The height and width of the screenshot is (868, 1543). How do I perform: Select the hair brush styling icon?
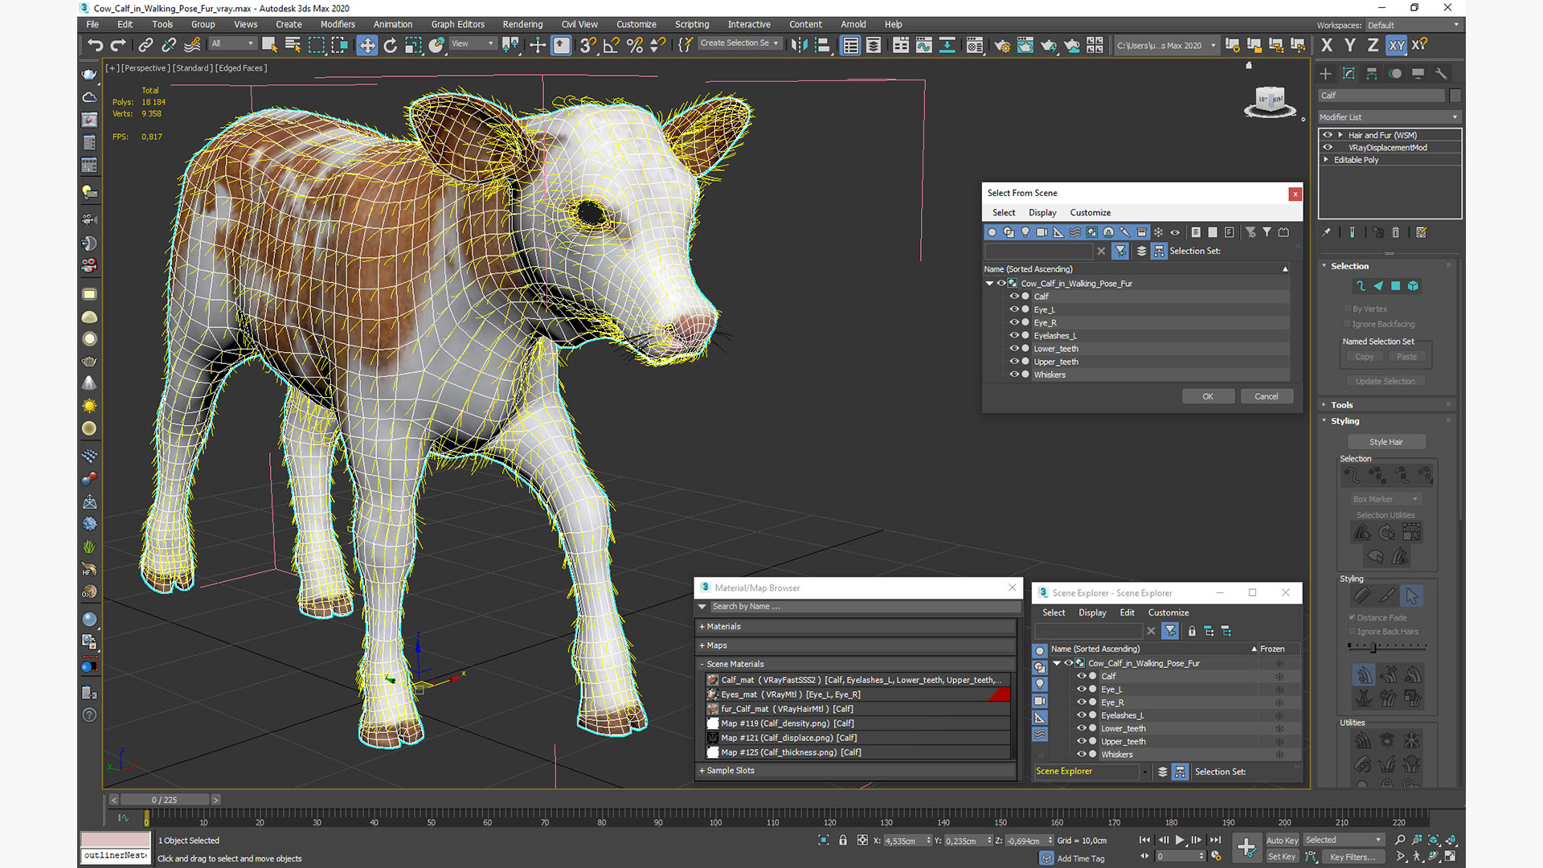point(1362,596)
